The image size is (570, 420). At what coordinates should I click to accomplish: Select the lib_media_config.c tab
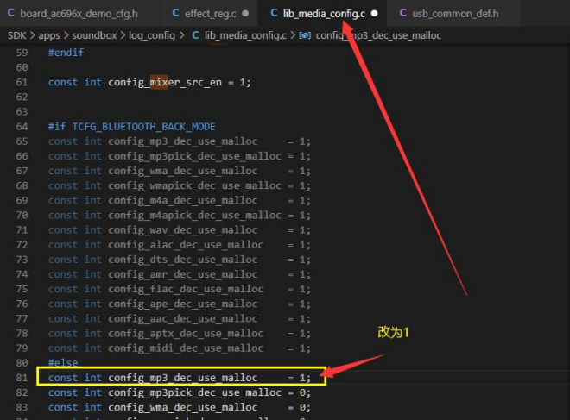click(324, 14)
